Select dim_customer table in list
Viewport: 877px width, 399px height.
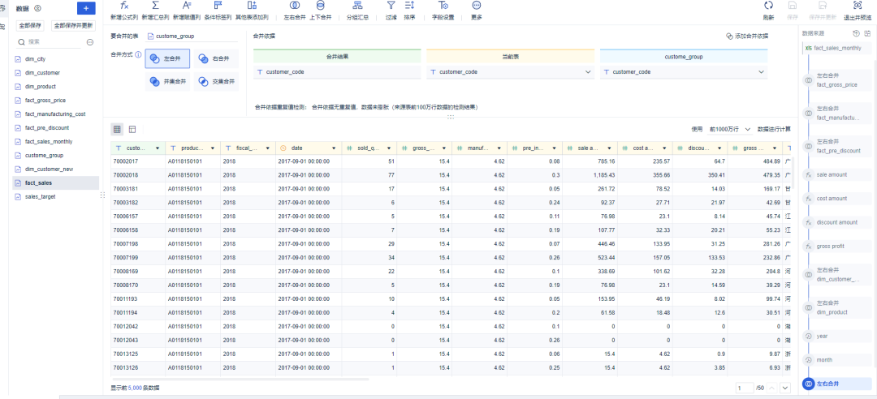55,73
